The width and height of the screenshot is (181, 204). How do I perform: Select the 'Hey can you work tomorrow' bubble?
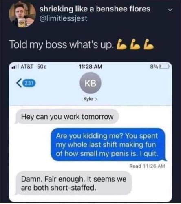pos(66,117)
